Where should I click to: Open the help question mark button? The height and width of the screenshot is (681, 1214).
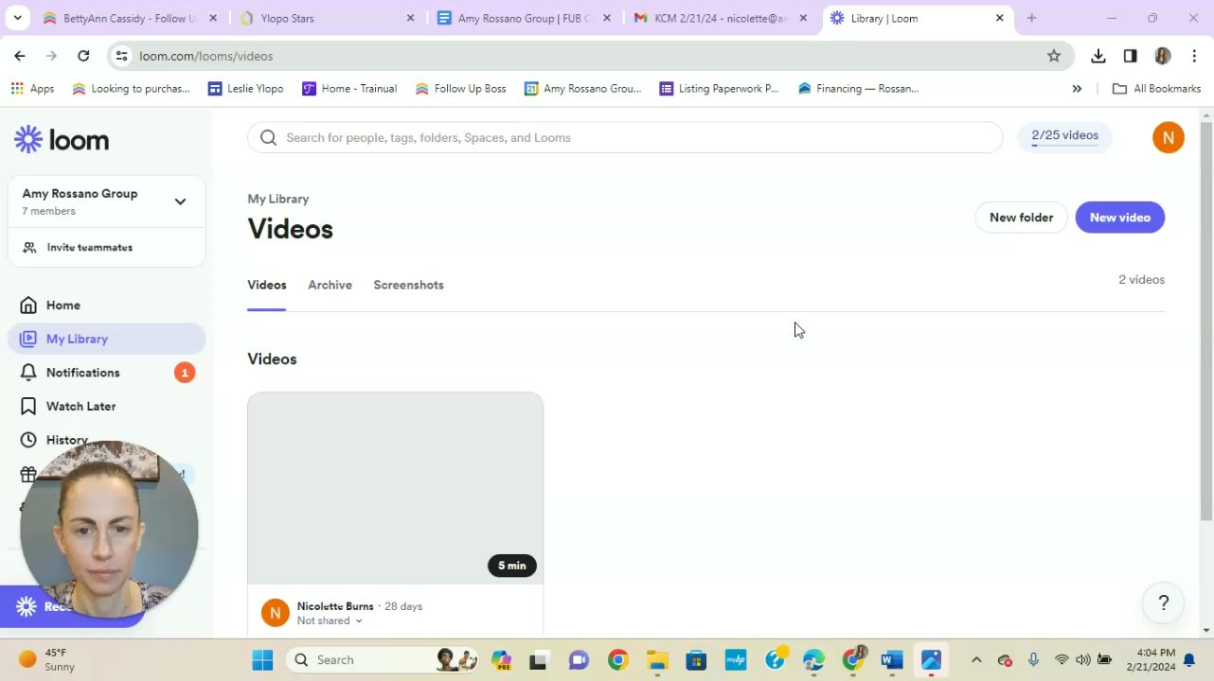[x=1163, y=602]
